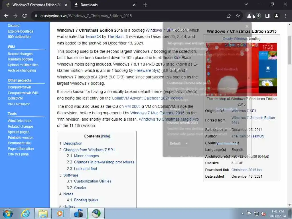Share this page using the share icon
This screenshot has width=292, height=219.
[x=229, y=16]
